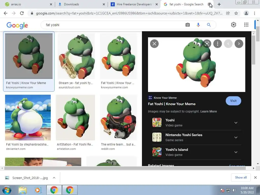This screenshot has height=195, width=260.
Task: Open reddit entire team Yoshi thumbnail
Action: [119, 118]
